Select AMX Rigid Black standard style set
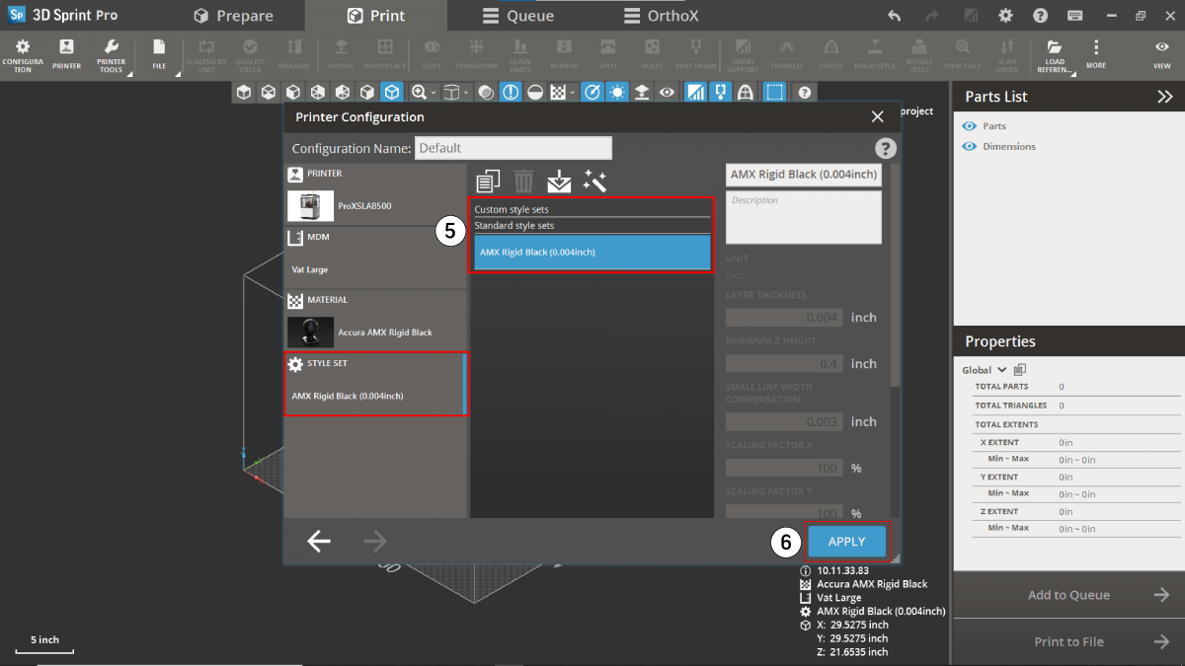Screen dimensions: 1185x666 point(591,252)
